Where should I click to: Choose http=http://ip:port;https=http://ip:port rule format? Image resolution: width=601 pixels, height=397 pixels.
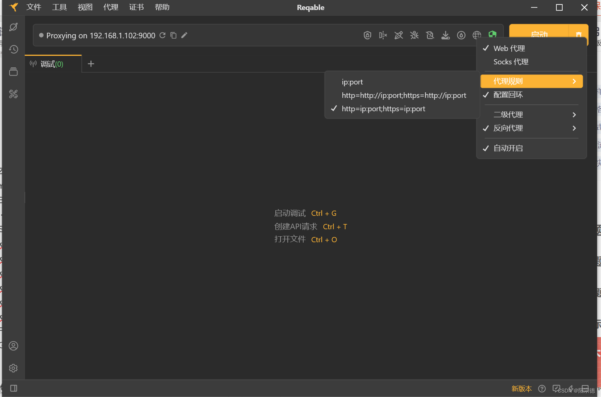pyautogui.click(x=402, y=95)
